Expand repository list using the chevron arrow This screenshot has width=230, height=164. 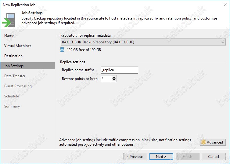[x=223, y=42]
